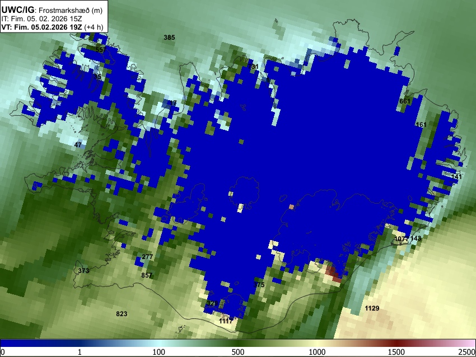The height and width of the screenshot is (357, 476).
Task: Click the map value 857
Action: (x=147, y=275)
